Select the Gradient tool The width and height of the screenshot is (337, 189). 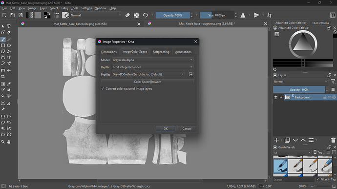pyautogui.click(x=3, y=84)
